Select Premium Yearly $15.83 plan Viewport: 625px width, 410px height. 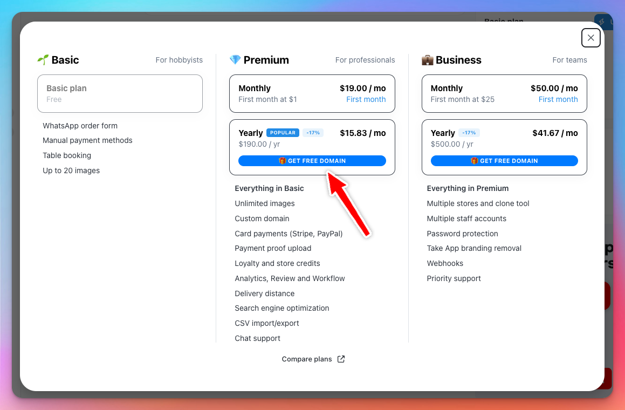click(x=312, y=147)
